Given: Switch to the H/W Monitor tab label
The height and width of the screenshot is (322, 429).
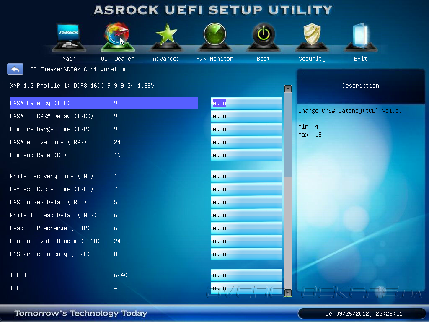Looking at the screenshot, I should [215, 59].
